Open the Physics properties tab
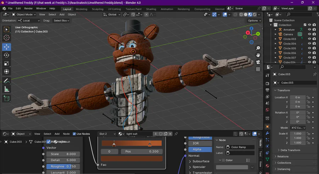319x174 pixels. (267, 146)
